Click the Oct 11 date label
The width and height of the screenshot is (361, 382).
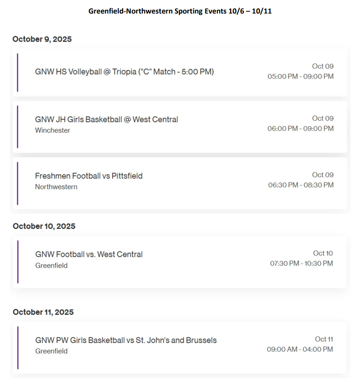click(x=324, y=339)
